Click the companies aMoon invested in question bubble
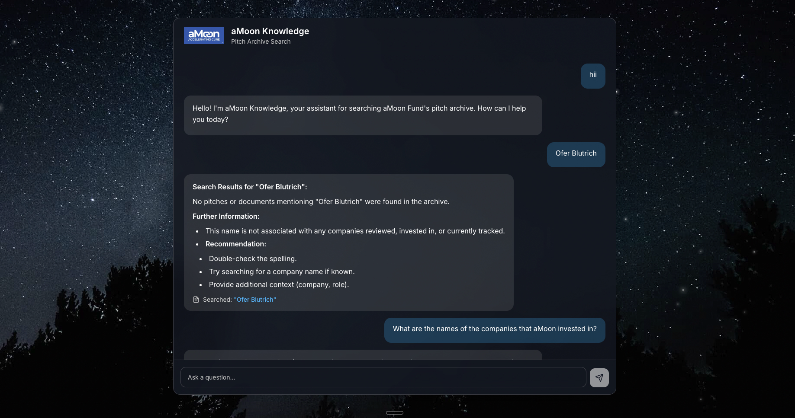 (494, 329)
